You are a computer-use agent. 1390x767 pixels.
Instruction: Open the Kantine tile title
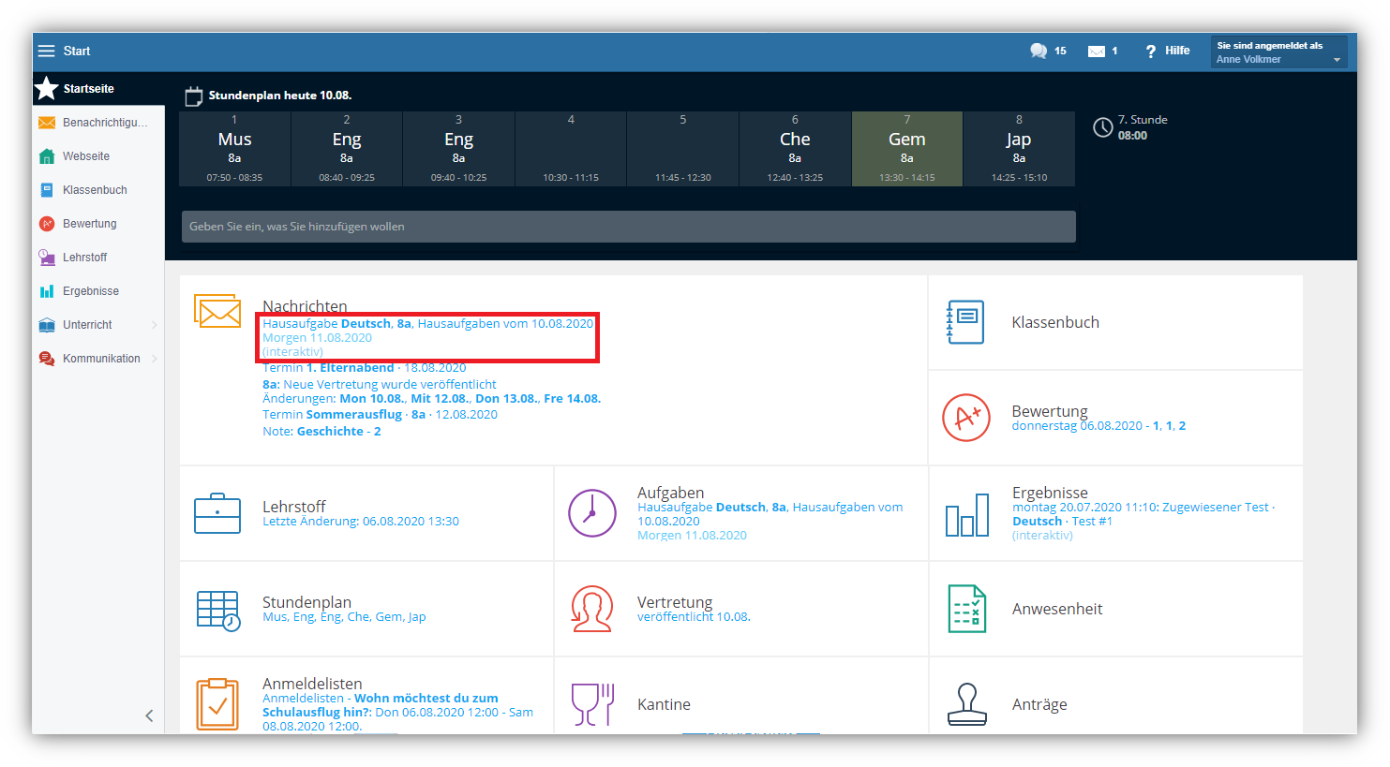664,704
